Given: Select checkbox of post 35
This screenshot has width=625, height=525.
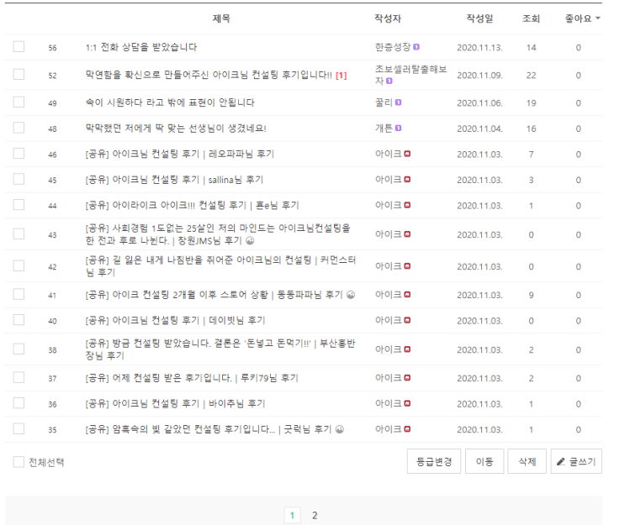Looking at the screenshot, I should coord(19,428).
